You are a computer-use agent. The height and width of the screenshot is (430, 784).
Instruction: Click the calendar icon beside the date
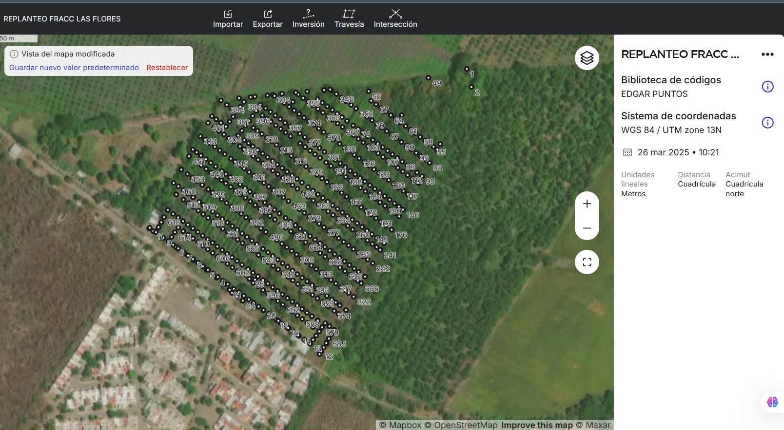[627, 152]
